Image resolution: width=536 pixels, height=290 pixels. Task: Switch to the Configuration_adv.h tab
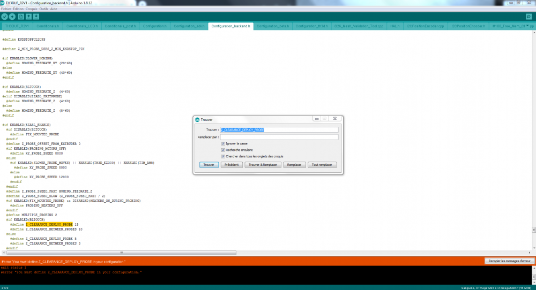[189, 26]
